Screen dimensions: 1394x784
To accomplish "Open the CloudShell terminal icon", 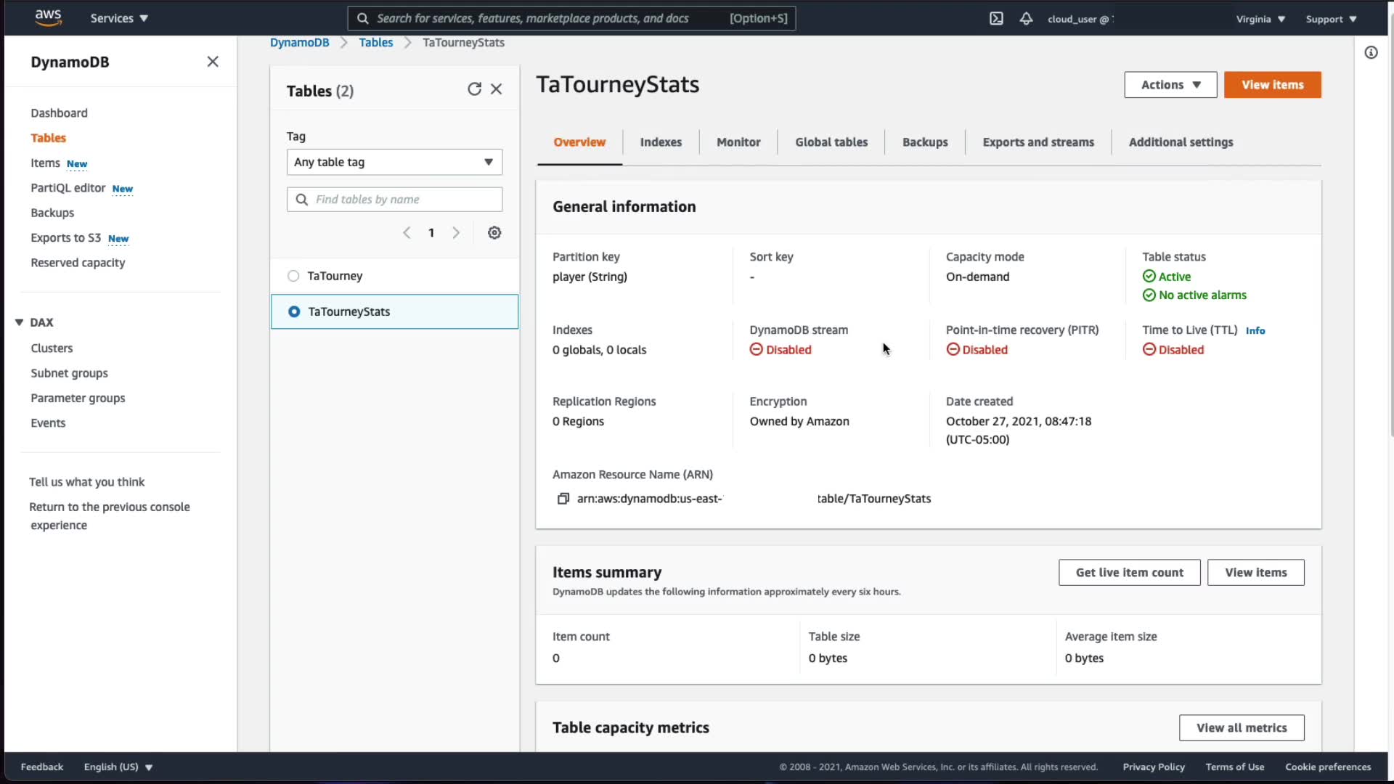I will [996, 19].
